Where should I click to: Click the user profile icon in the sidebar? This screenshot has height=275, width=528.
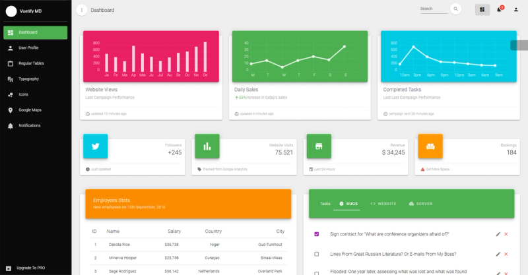pos(11,48)
